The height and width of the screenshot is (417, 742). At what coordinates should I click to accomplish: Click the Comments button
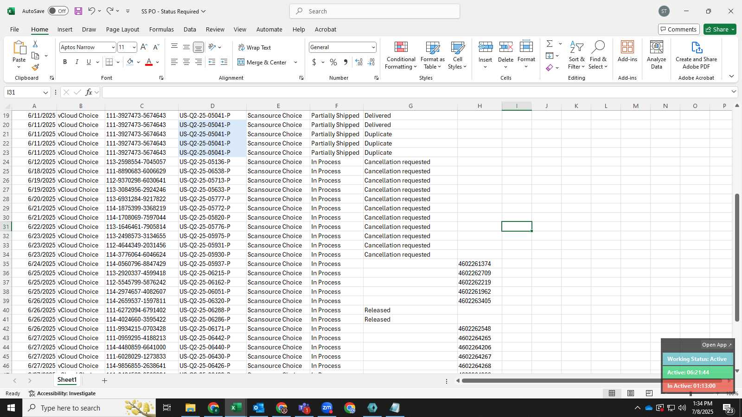tap(678, 29)
